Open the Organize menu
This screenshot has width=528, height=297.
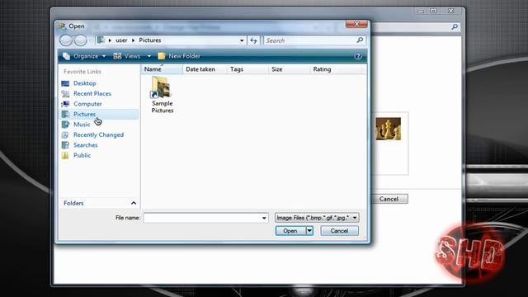point(85,56)
